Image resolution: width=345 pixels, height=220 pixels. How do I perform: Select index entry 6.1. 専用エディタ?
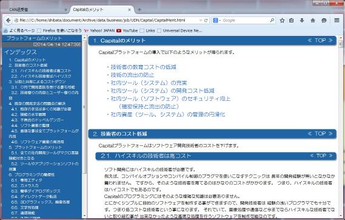pyautogui.click(x=27, y=180)
